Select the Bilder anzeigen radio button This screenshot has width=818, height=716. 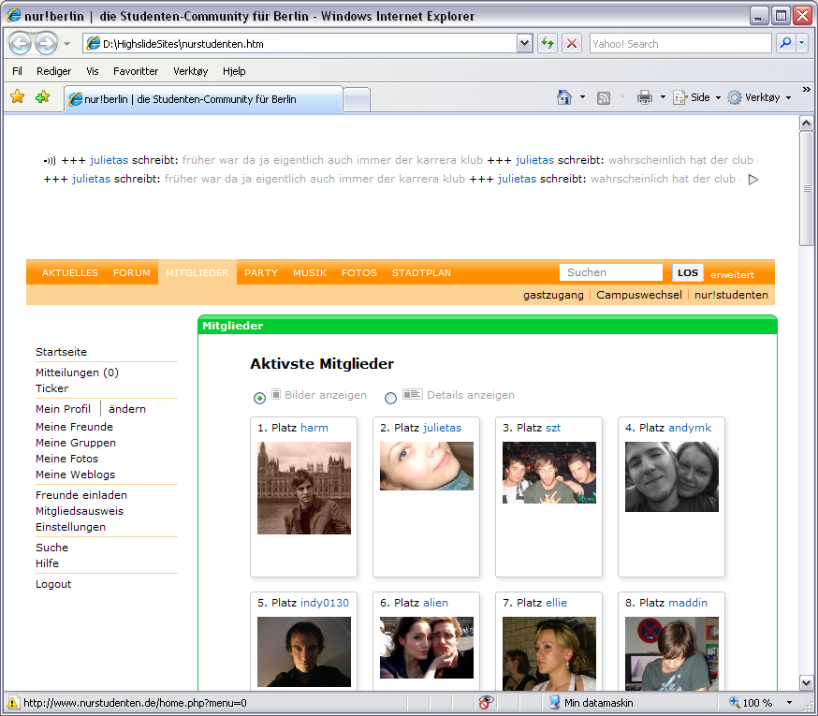[x=259, y=398]
